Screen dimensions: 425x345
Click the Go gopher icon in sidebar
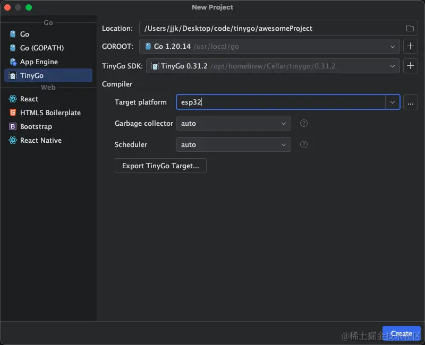(13, 34)
